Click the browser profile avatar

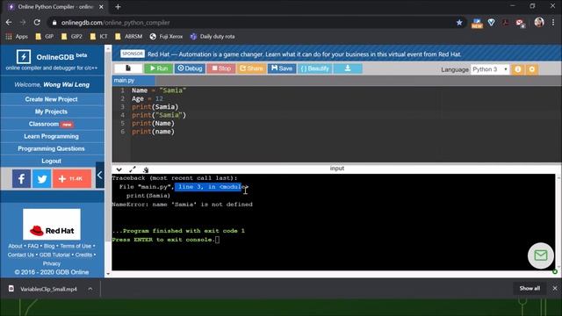pyautogui.click(x=539, y=22)
